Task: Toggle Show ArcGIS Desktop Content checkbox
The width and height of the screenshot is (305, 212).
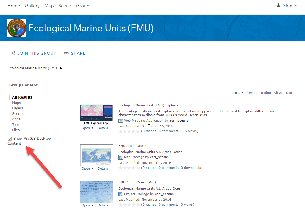Action: [10, 139]
